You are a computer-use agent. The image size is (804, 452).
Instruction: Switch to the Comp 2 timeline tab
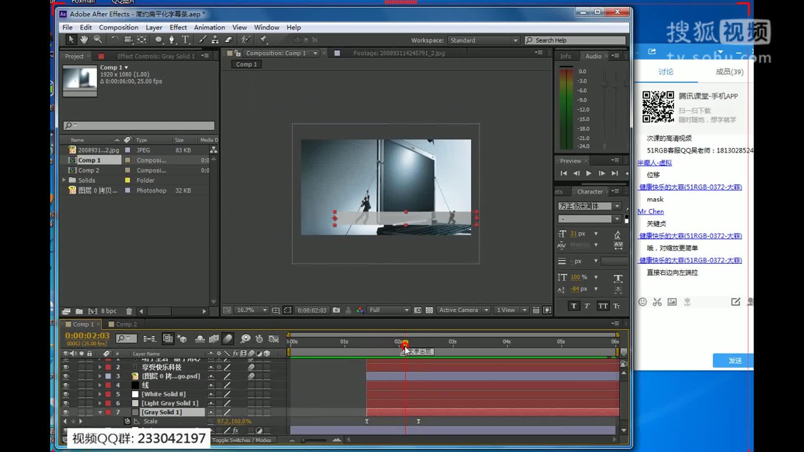(x=126, y=324)
